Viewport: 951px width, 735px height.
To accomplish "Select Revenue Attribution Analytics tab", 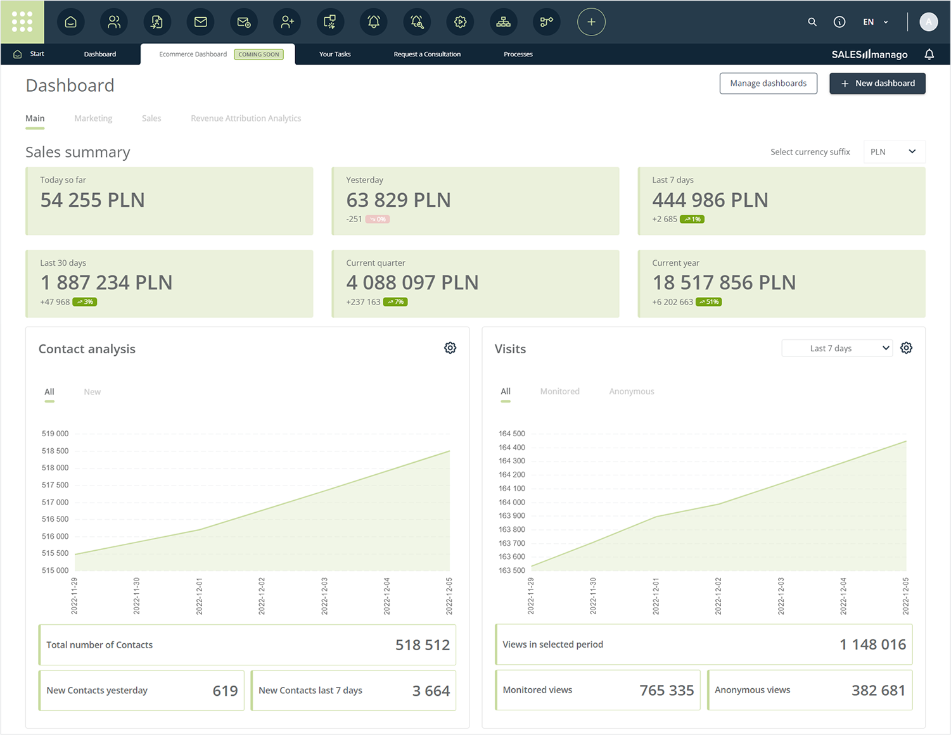I will click(246, 118).
